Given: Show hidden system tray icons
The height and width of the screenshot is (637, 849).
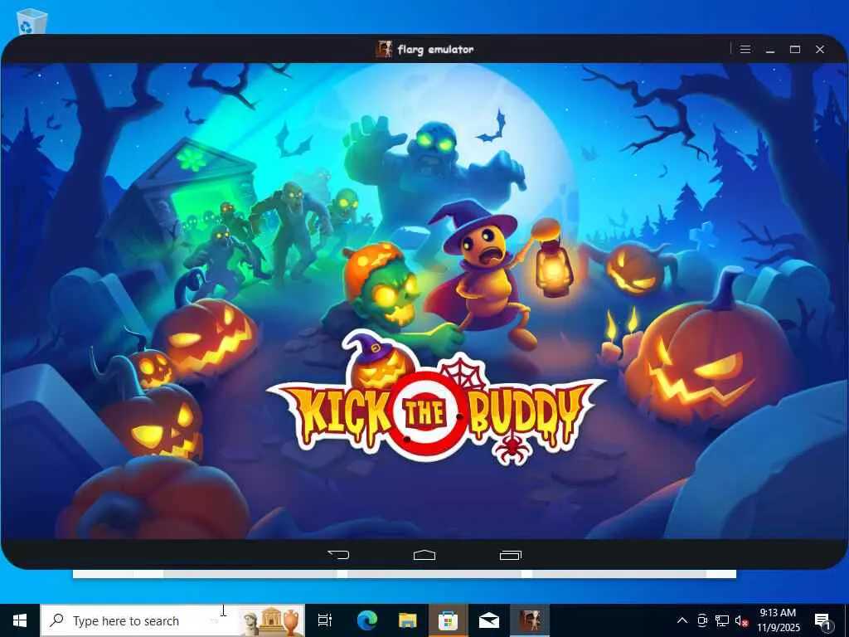Looking at the screenshot, I should 682,620.
